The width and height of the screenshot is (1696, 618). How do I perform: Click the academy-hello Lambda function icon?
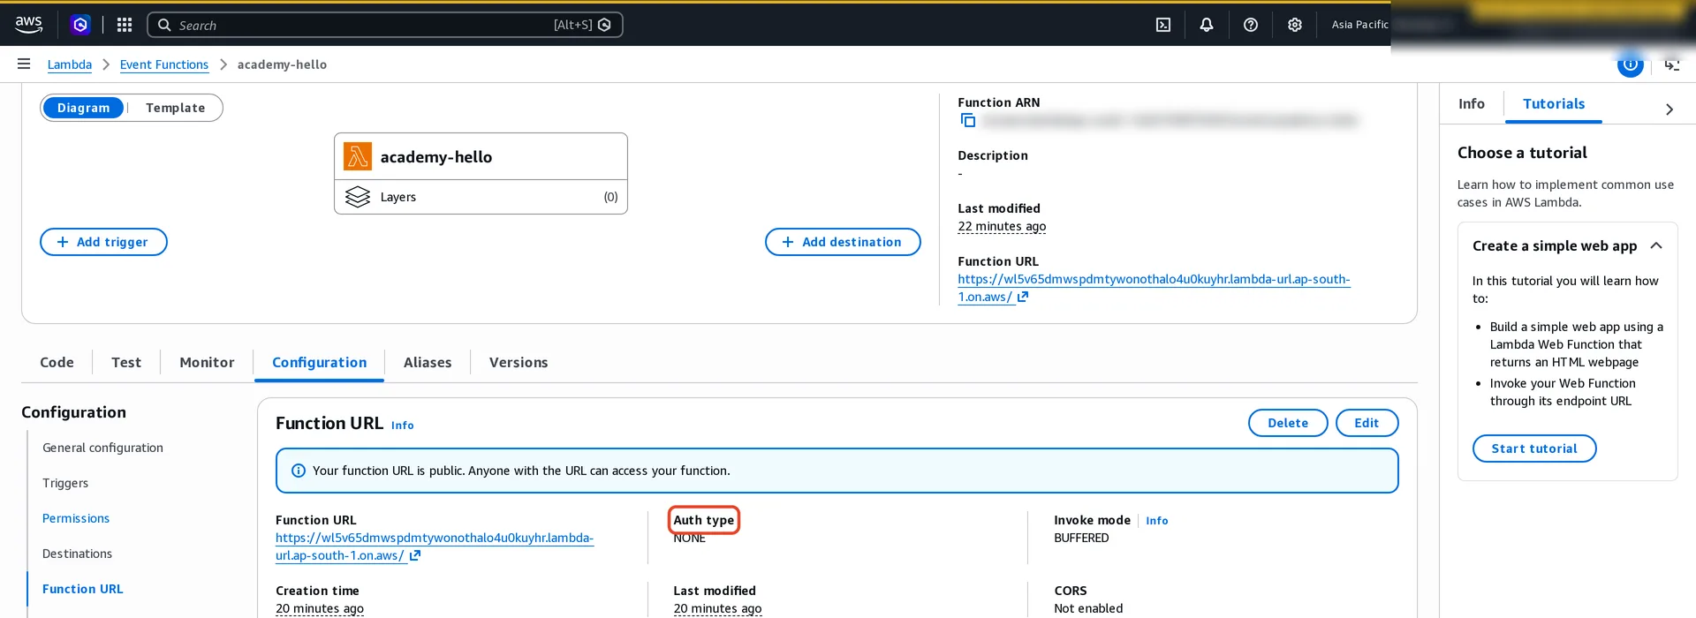pyautogui.click(x=358, y=156)
